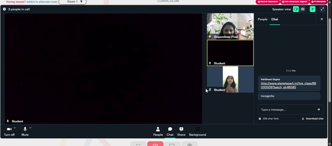This screenshot has width=332, height=146.
Task: Send message with the arrow icon
Action: tap(318, 110)
